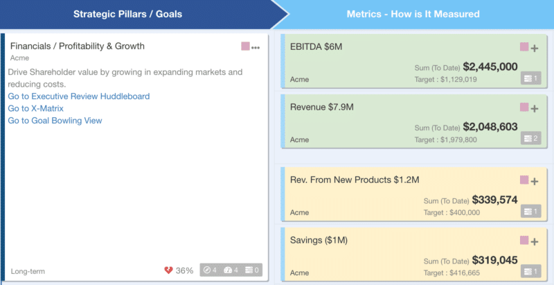Click list badge on Rev. From New Products card
The image size is (554, 285).
[x=530, y=211]
